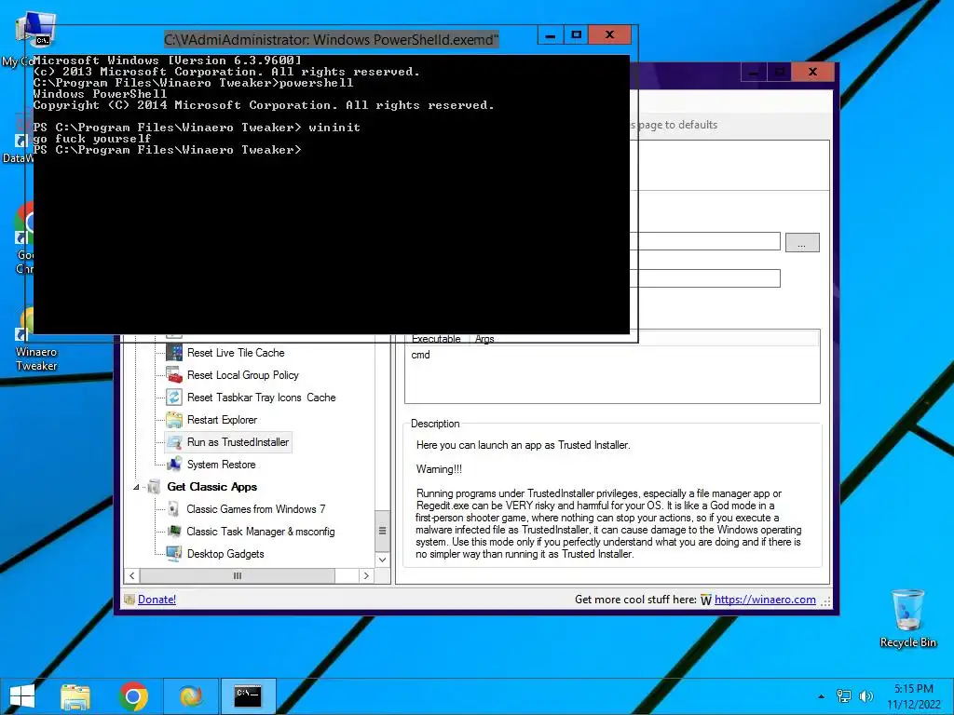Select the command prompt taskbar button
954x715 pixels.
point(248,696)
